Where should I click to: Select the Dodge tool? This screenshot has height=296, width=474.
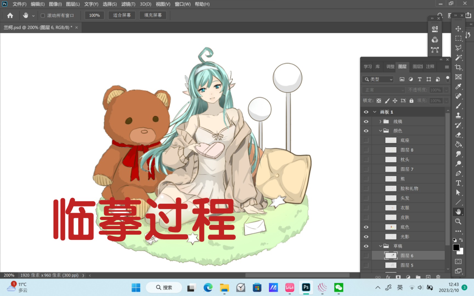(458, 164)
